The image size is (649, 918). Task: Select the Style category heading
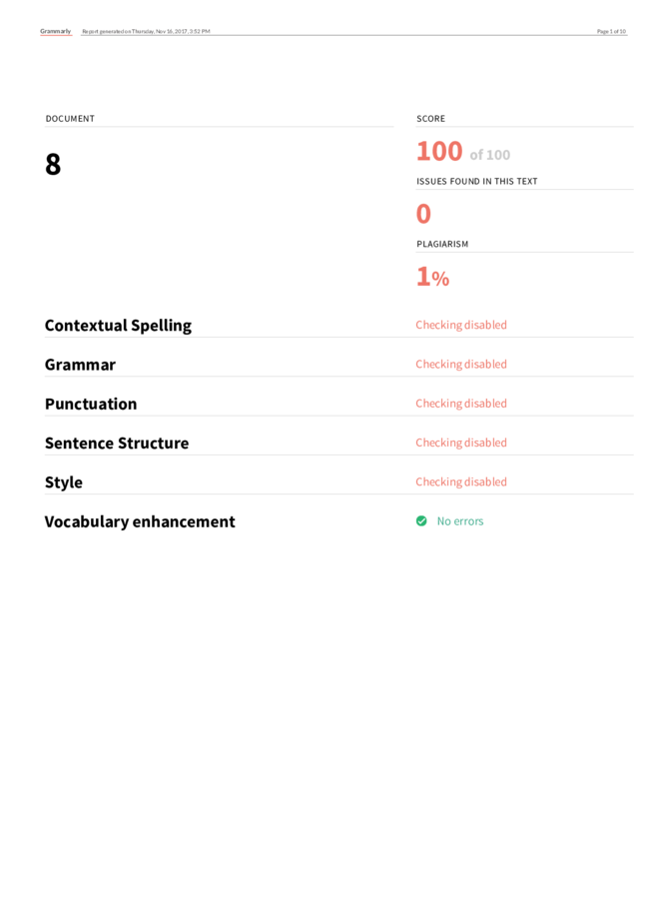[64, 482]
